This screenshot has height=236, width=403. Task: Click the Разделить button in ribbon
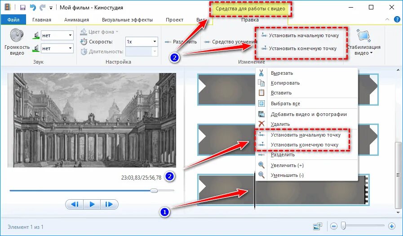coord(181,42)
